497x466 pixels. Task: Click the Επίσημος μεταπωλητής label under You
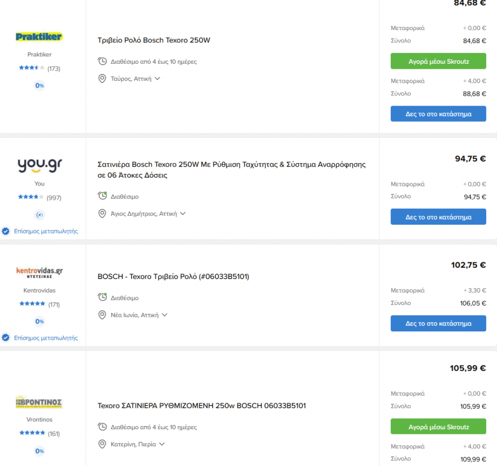[x=46, y=231]
